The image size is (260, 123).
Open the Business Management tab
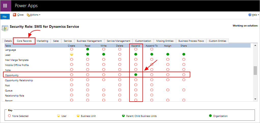[89, 41]
